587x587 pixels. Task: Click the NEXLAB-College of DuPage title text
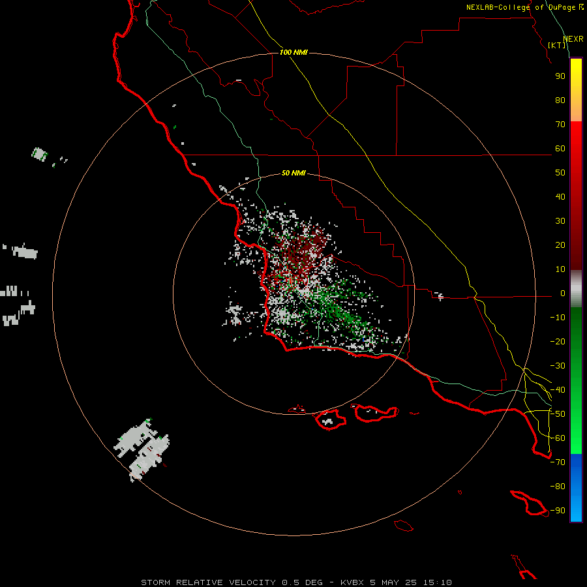point(524,7)
